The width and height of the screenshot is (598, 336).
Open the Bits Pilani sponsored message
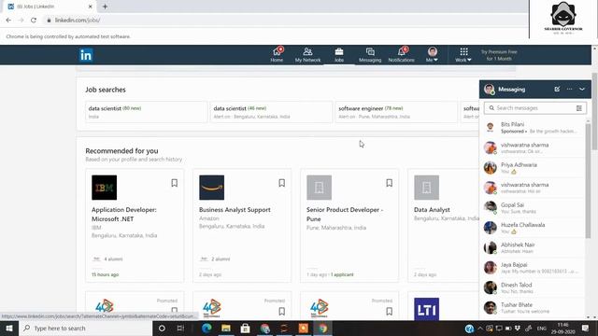tap(533, 127)
